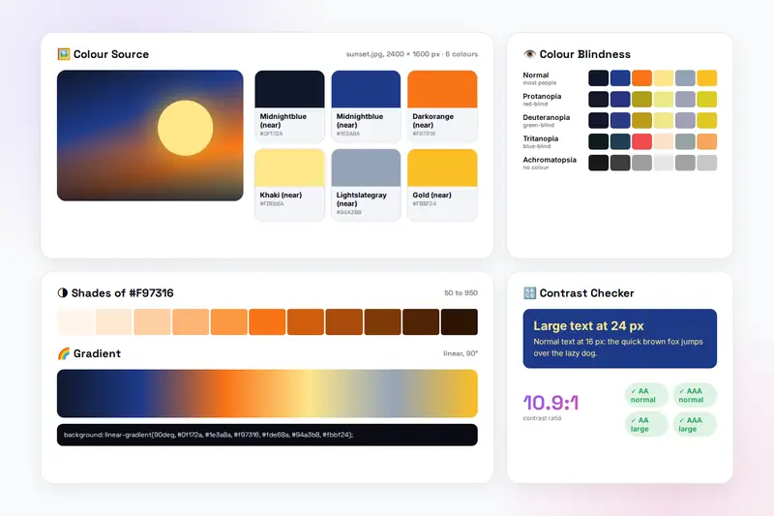Open the sunset image preview thumbnail
This screenshot has width=774, height=516.
pos(150,136)
